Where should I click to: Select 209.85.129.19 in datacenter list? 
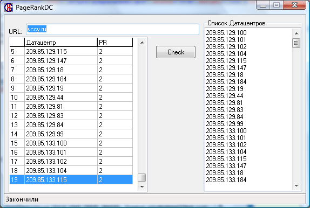(x=225, y=88)
